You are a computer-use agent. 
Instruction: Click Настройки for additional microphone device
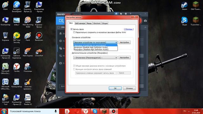[124, 58]
